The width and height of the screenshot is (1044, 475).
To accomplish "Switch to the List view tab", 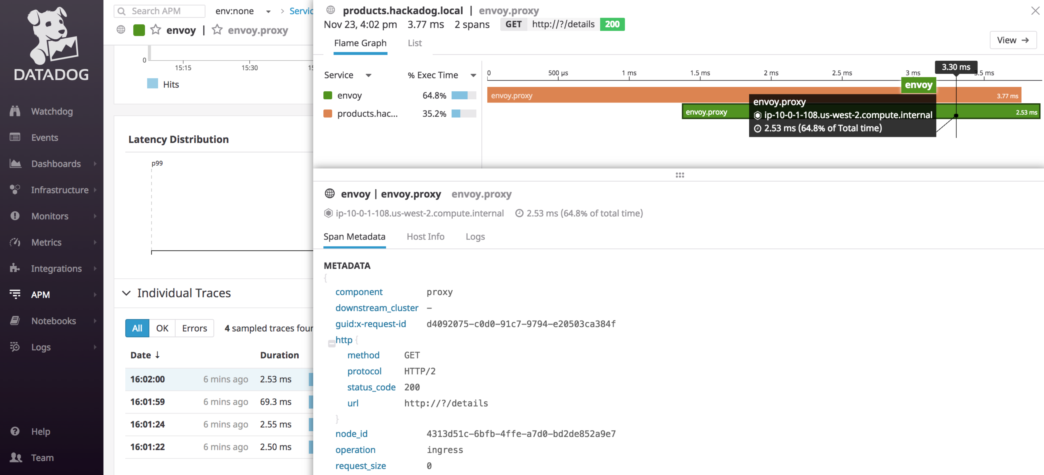I will coord(414,43).
